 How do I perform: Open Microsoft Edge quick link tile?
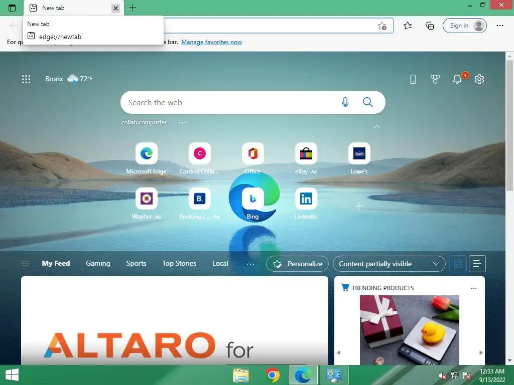pos(146,158)
